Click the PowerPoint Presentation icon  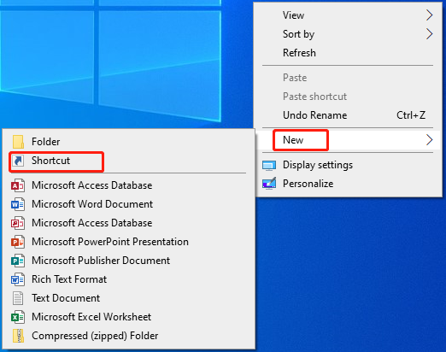click(x=18, y=242)
